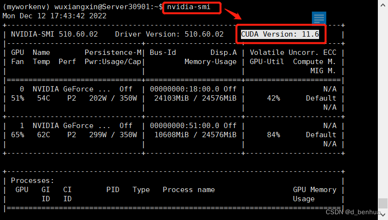The image size is (388, 220).
Task: Click the 'Processes:' section label
Action: [32, 181]
